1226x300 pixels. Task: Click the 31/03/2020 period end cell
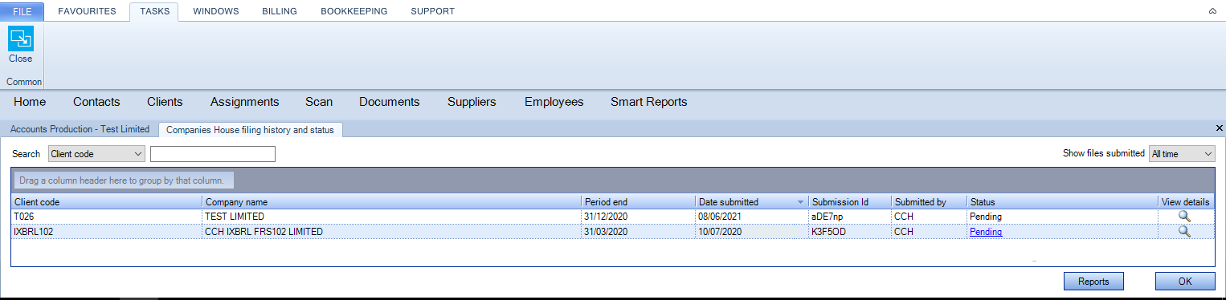(x=638, y=232)
